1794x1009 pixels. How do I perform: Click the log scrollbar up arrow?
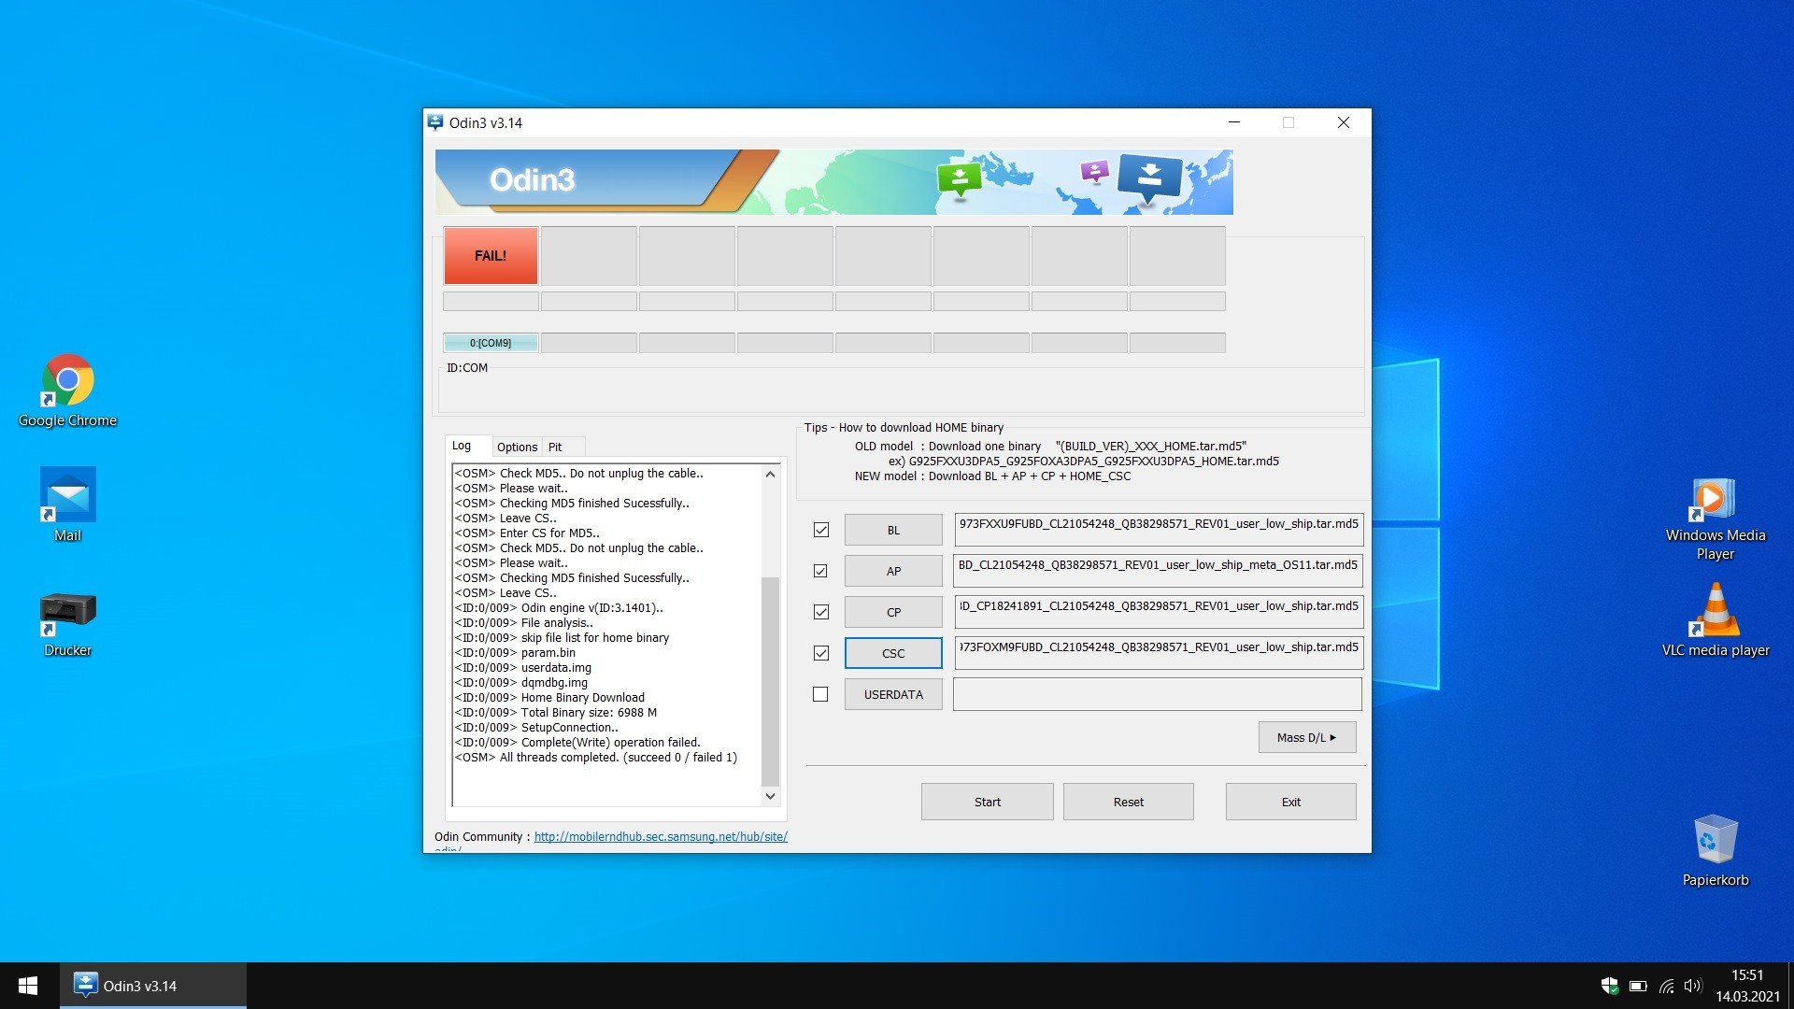pos(770,474)
